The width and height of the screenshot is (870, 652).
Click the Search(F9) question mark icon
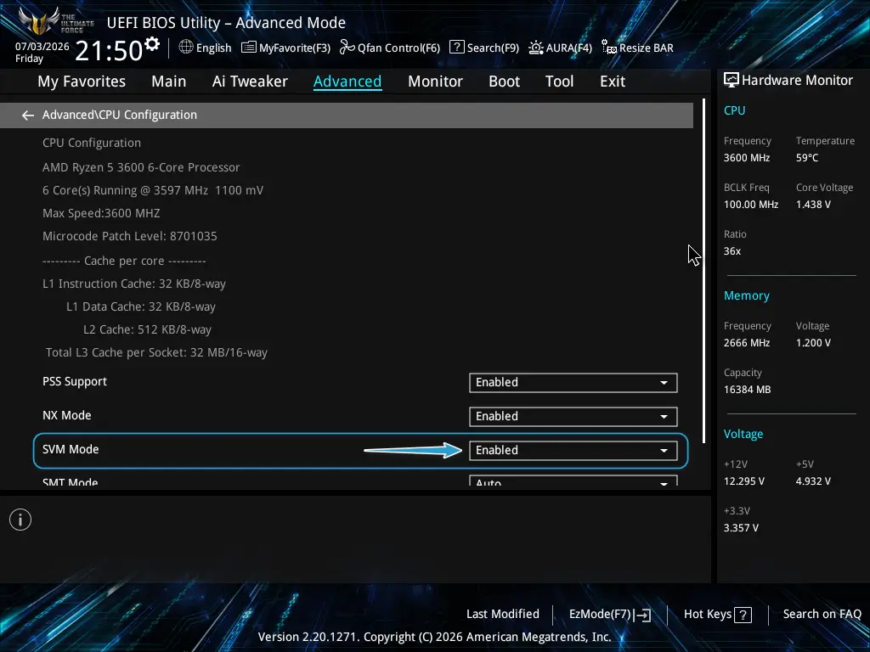[456, 48]
